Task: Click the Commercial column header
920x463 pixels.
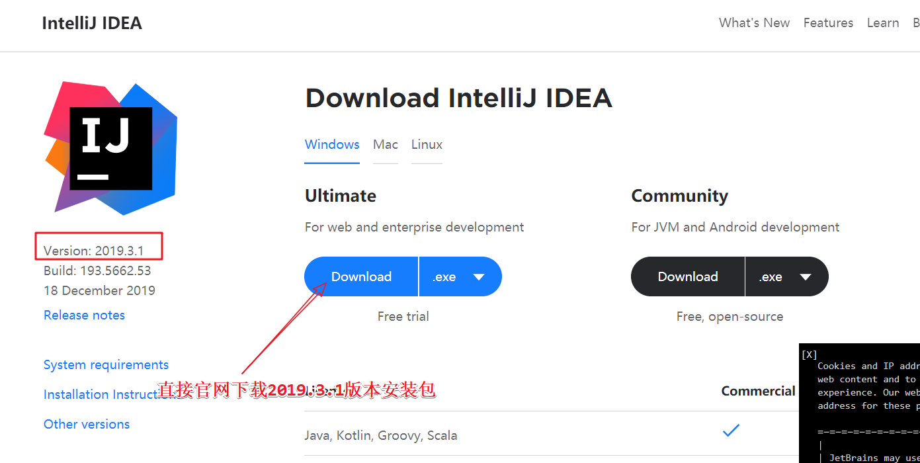Action: pos(758,392)
